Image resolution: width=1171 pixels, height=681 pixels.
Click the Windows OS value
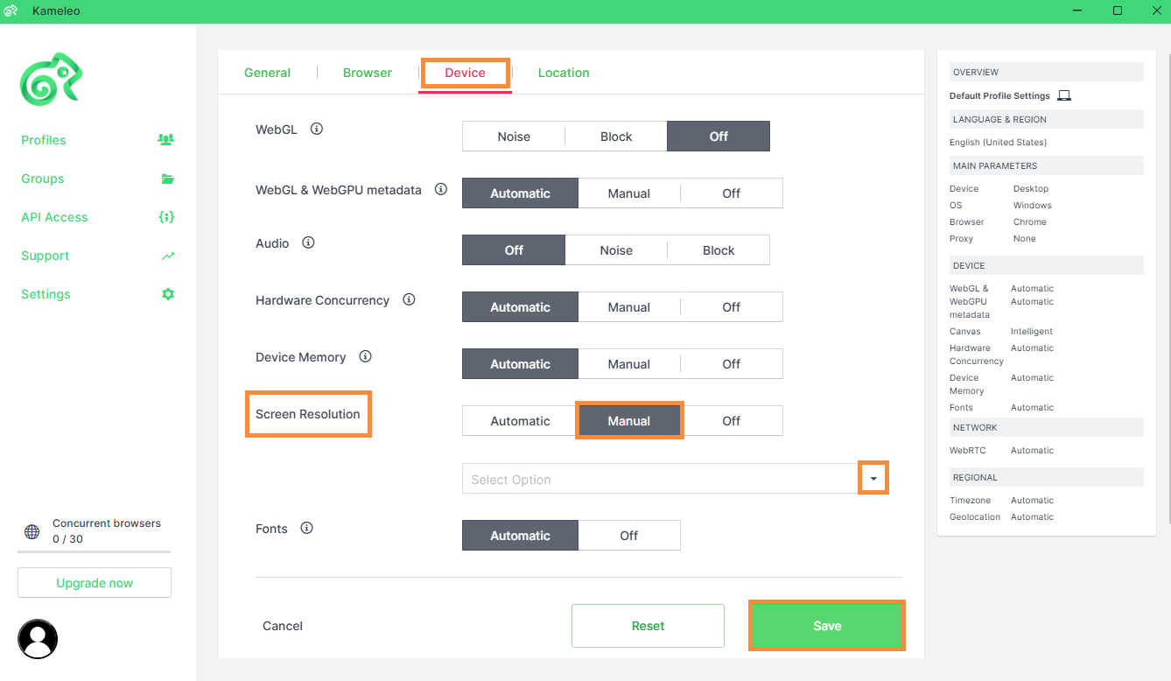[x=1033, y=205]
